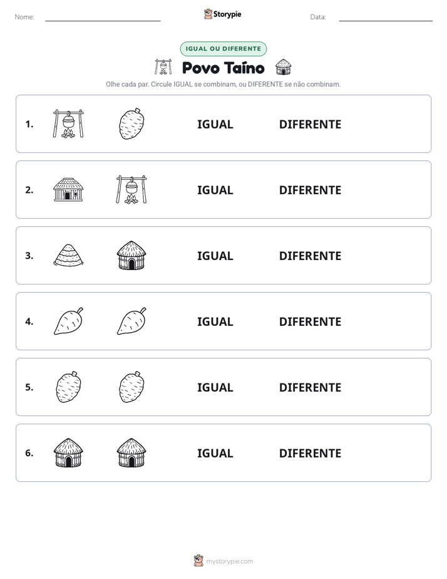
Task: Select the cone-shaped mound icon in row 3
Action: tap(68, 255)
